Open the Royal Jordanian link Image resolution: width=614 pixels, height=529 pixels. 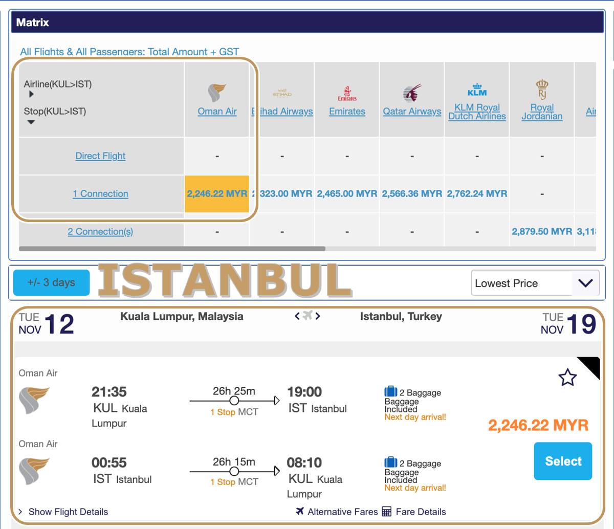click(x=542, y=112)
